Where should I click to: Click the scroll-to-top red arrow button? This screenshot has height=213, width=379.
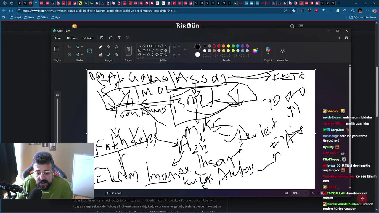362,199
